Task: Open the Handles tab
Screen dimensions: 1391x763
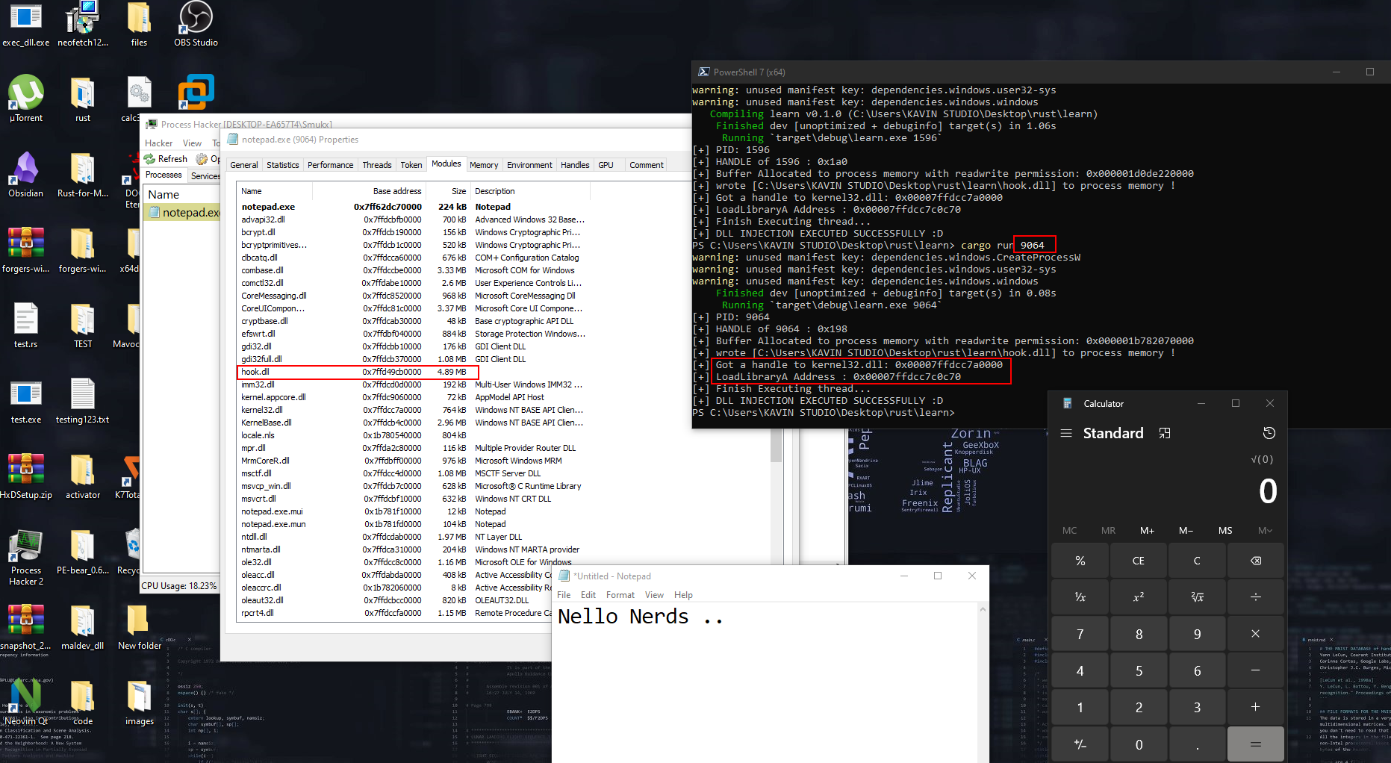Action: click(x=575, y=165)
